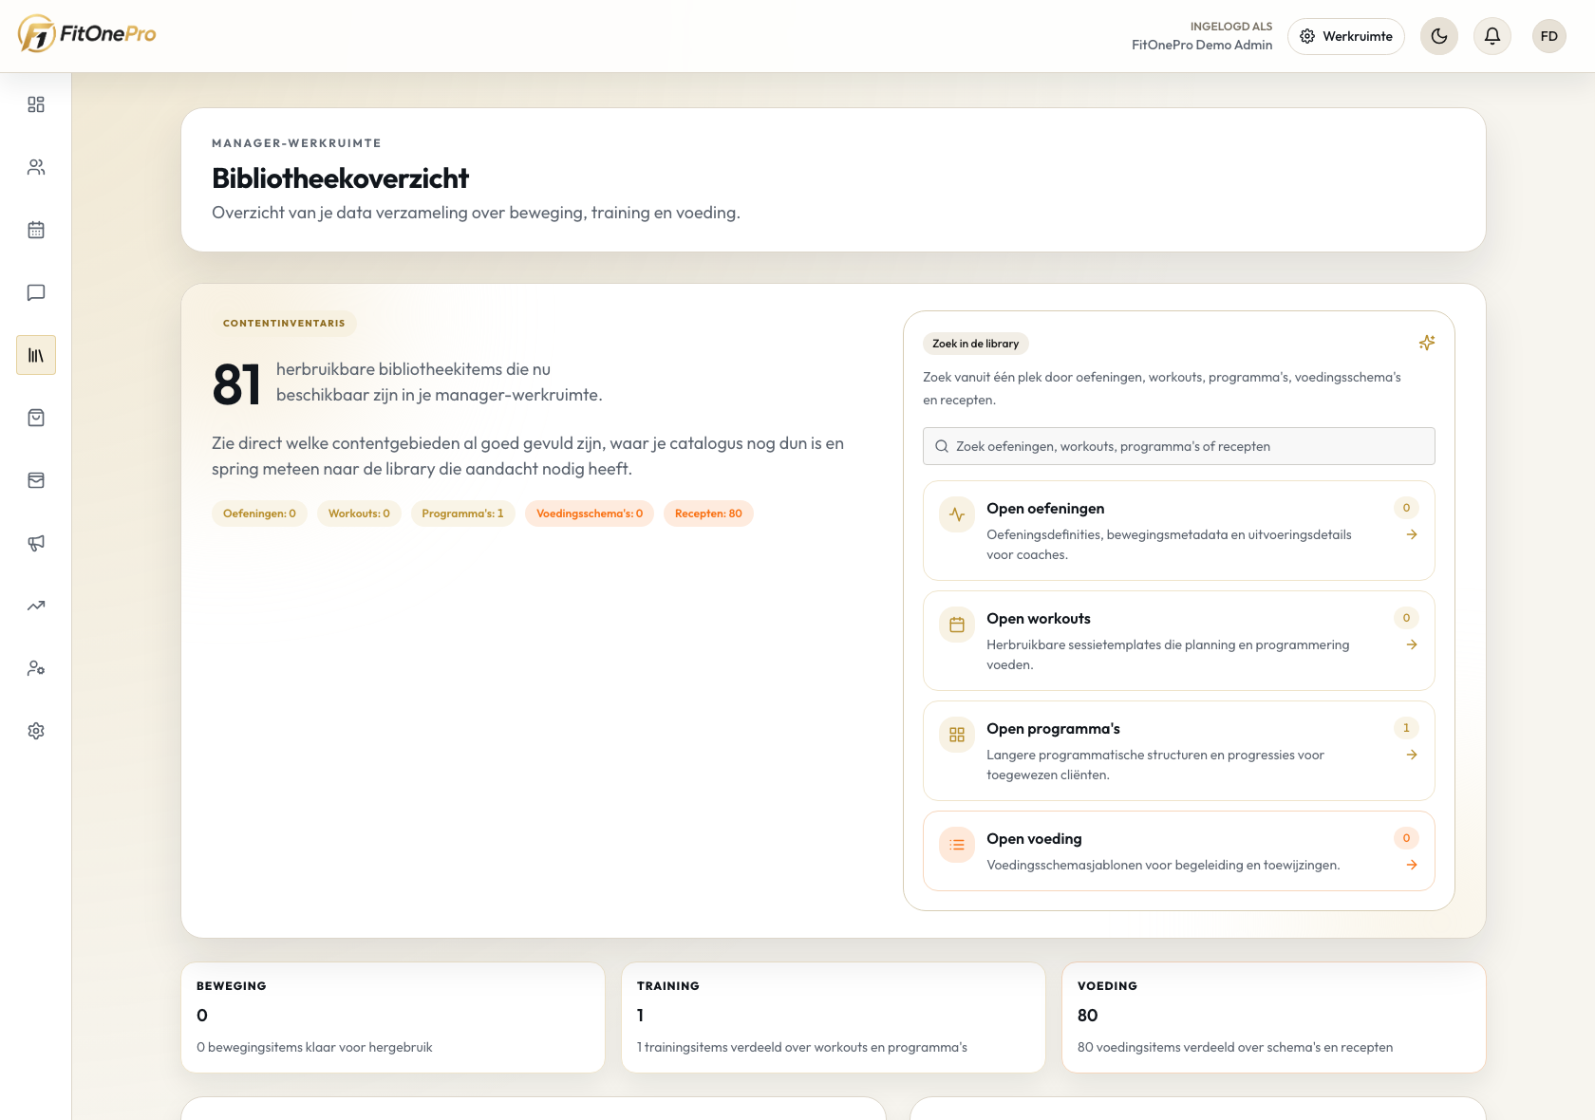
Task: Click the grid icon for Open programma's
Action: (957, 735)
